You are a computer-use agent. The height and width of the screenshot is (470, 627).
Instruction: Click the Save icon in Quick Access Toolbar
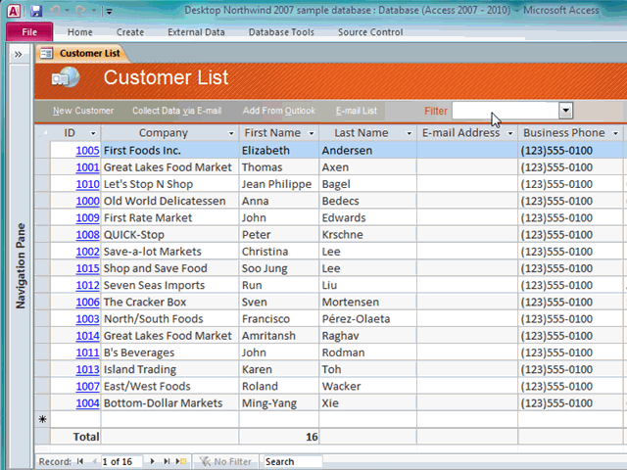pos(36,11)
